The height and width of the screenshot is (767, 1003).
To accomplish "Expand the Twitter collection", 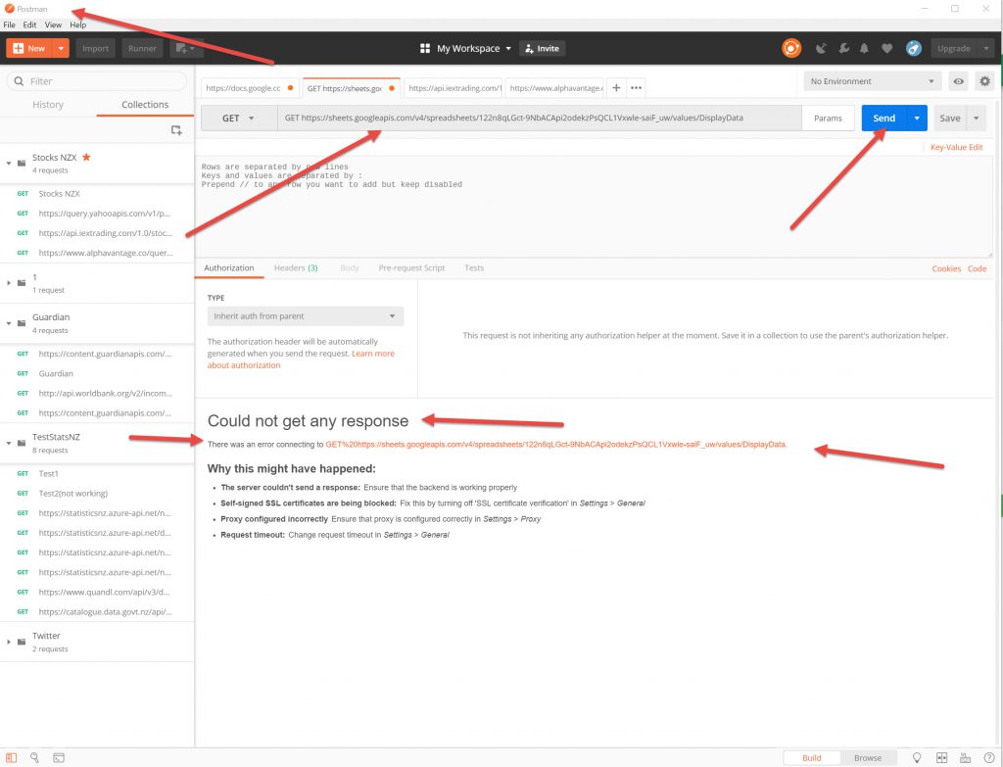I will [9, 642].
